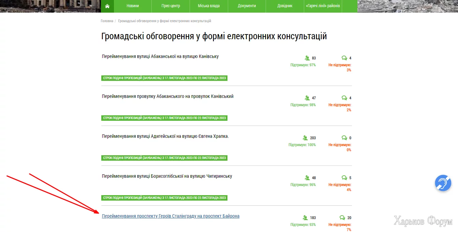Click the supporters icon beside 48
This screenshot has height=232, width=458.
point(307,178)
